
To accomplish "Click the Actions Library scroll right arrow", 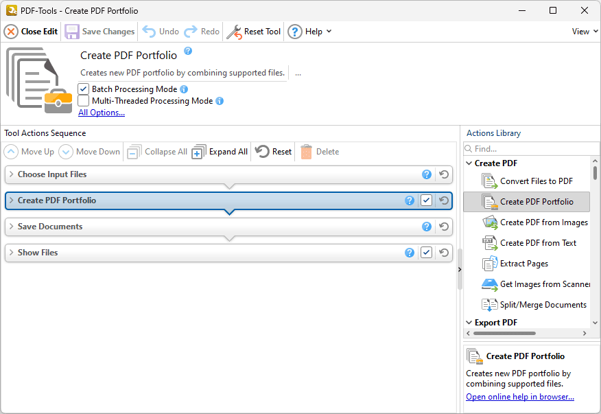I will (x=585, y=334).
